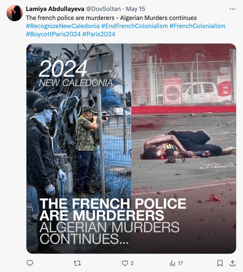Open the May 15 tweet timestamp
Image resolution: width=243 pixels, height=272 pixels.
135,9
